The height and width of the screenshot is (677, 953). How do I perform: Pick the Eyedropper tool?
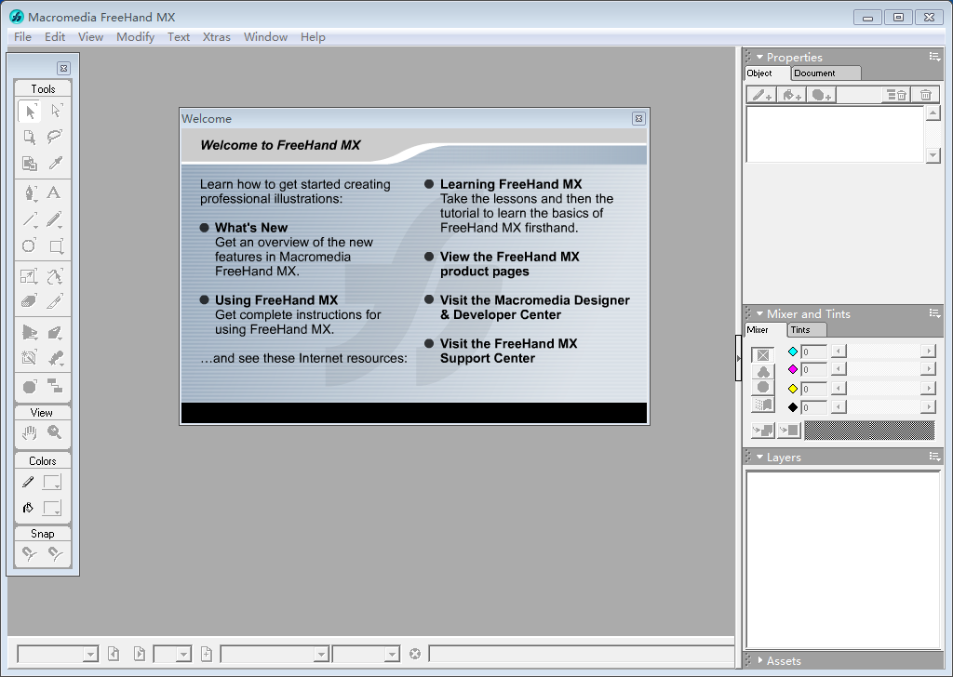(x=55, y=164)
